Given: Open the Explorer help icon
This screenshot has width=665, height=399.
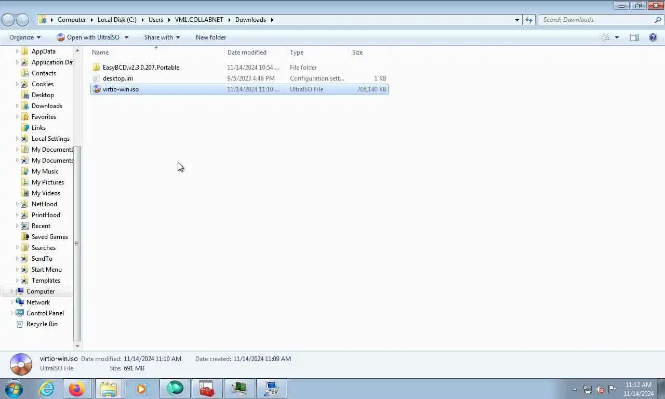Looking at the screenshot, I should point(653,37).
